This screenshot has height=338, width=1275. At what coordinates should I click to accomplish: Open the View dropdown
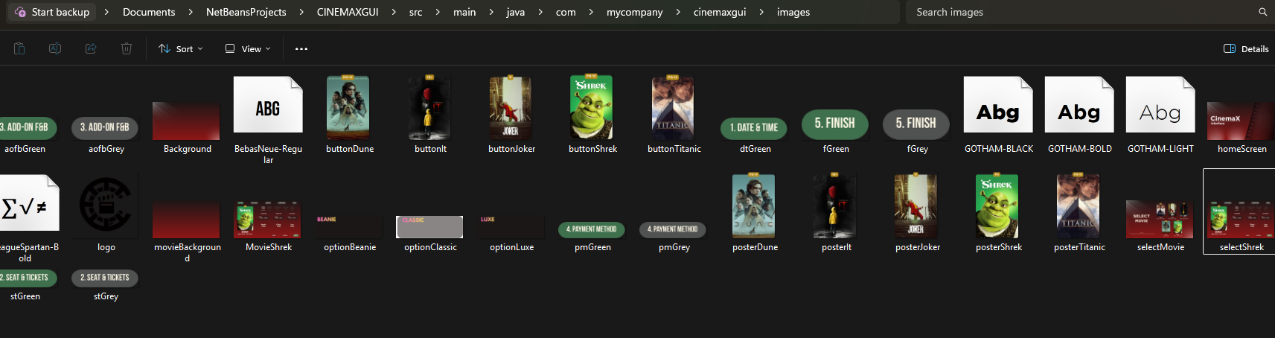[249, 48]
